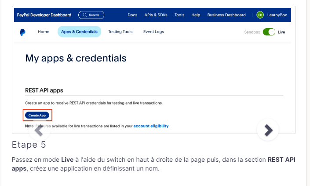
Task: Select the Apps & Credentials tab
Action: pos(79,32)
